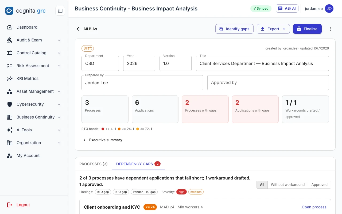Collapse the sidebar panel toggle icon
This screenshot has height=214, width=342.
[60, 11]
